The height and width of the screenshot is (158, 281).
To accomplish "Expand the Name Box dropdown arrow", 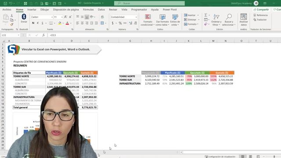I will [x=18, y=35].
